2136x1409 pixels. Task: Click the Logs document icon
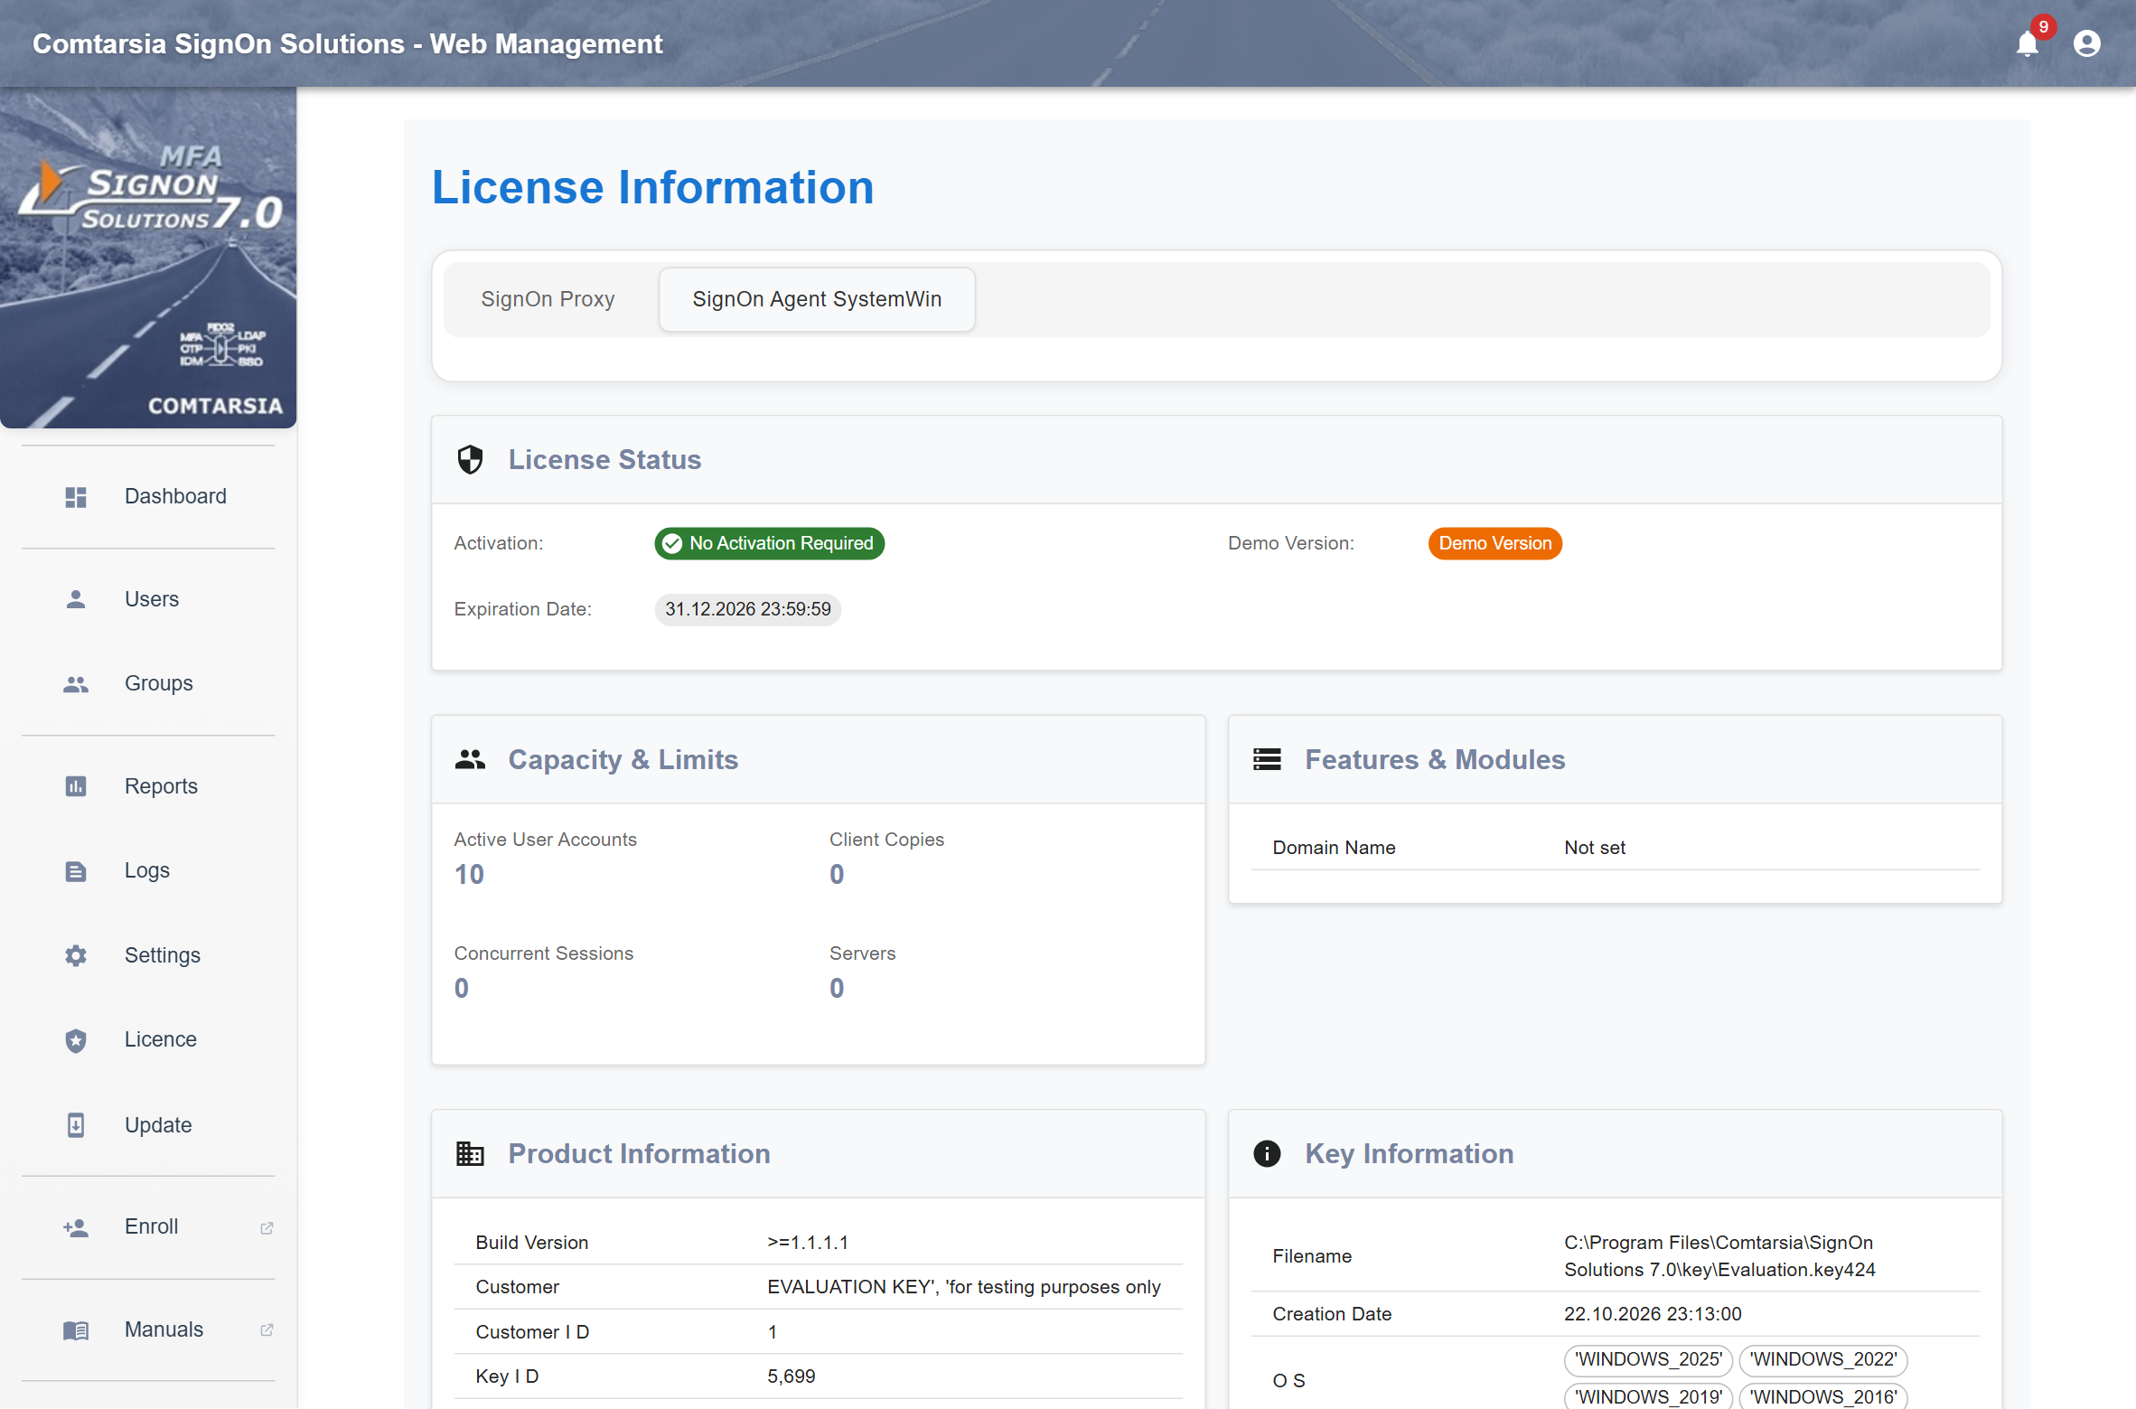click(x=76, y=871)
